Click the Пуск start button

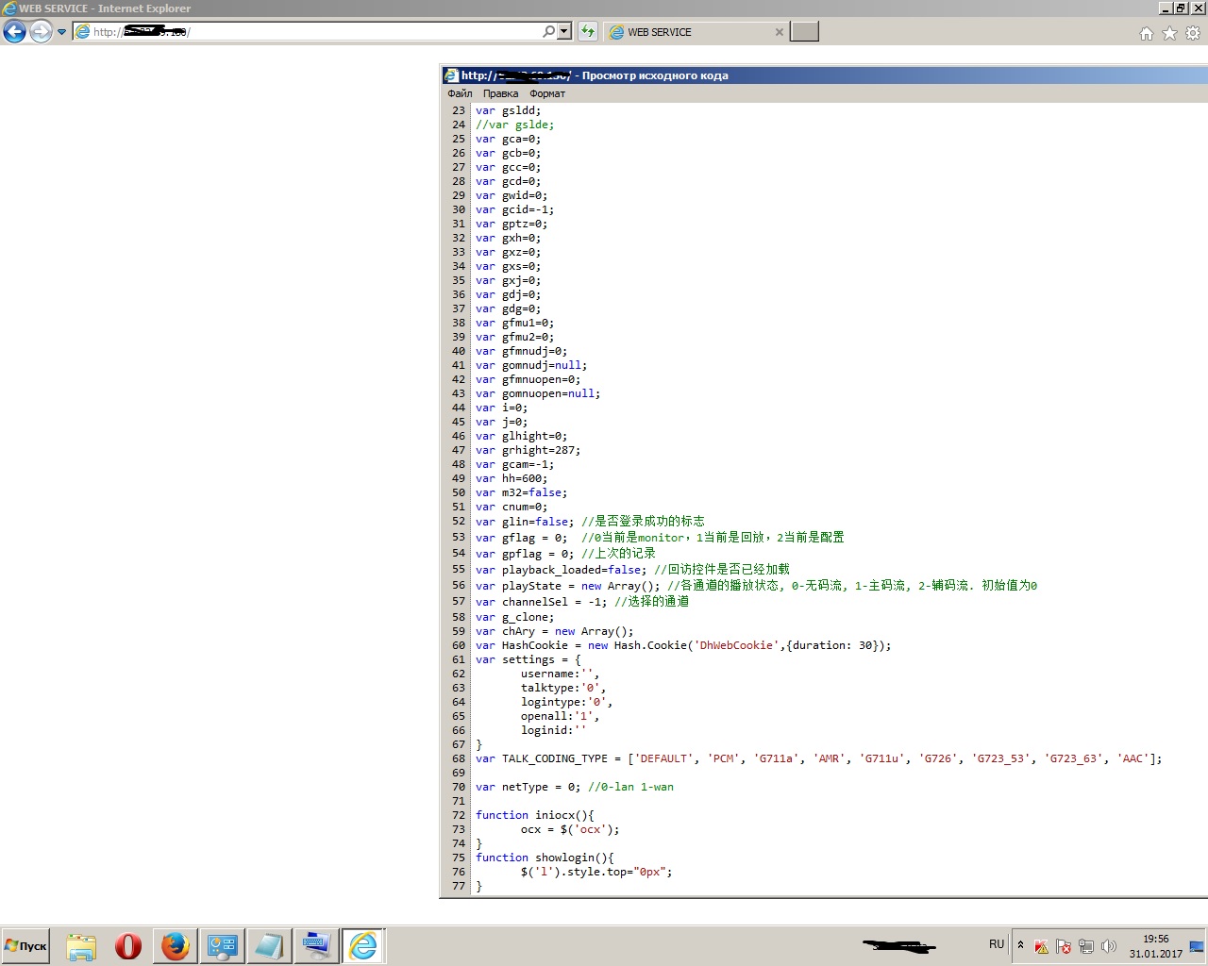pos(26,945)
